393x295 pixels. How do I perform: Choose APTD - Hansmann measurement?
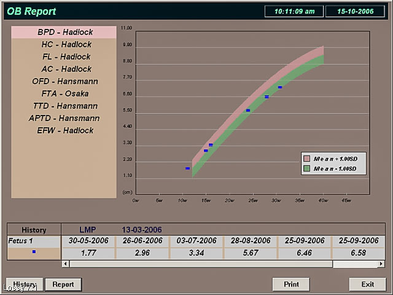pyautogui.click(x=63, y=118)
